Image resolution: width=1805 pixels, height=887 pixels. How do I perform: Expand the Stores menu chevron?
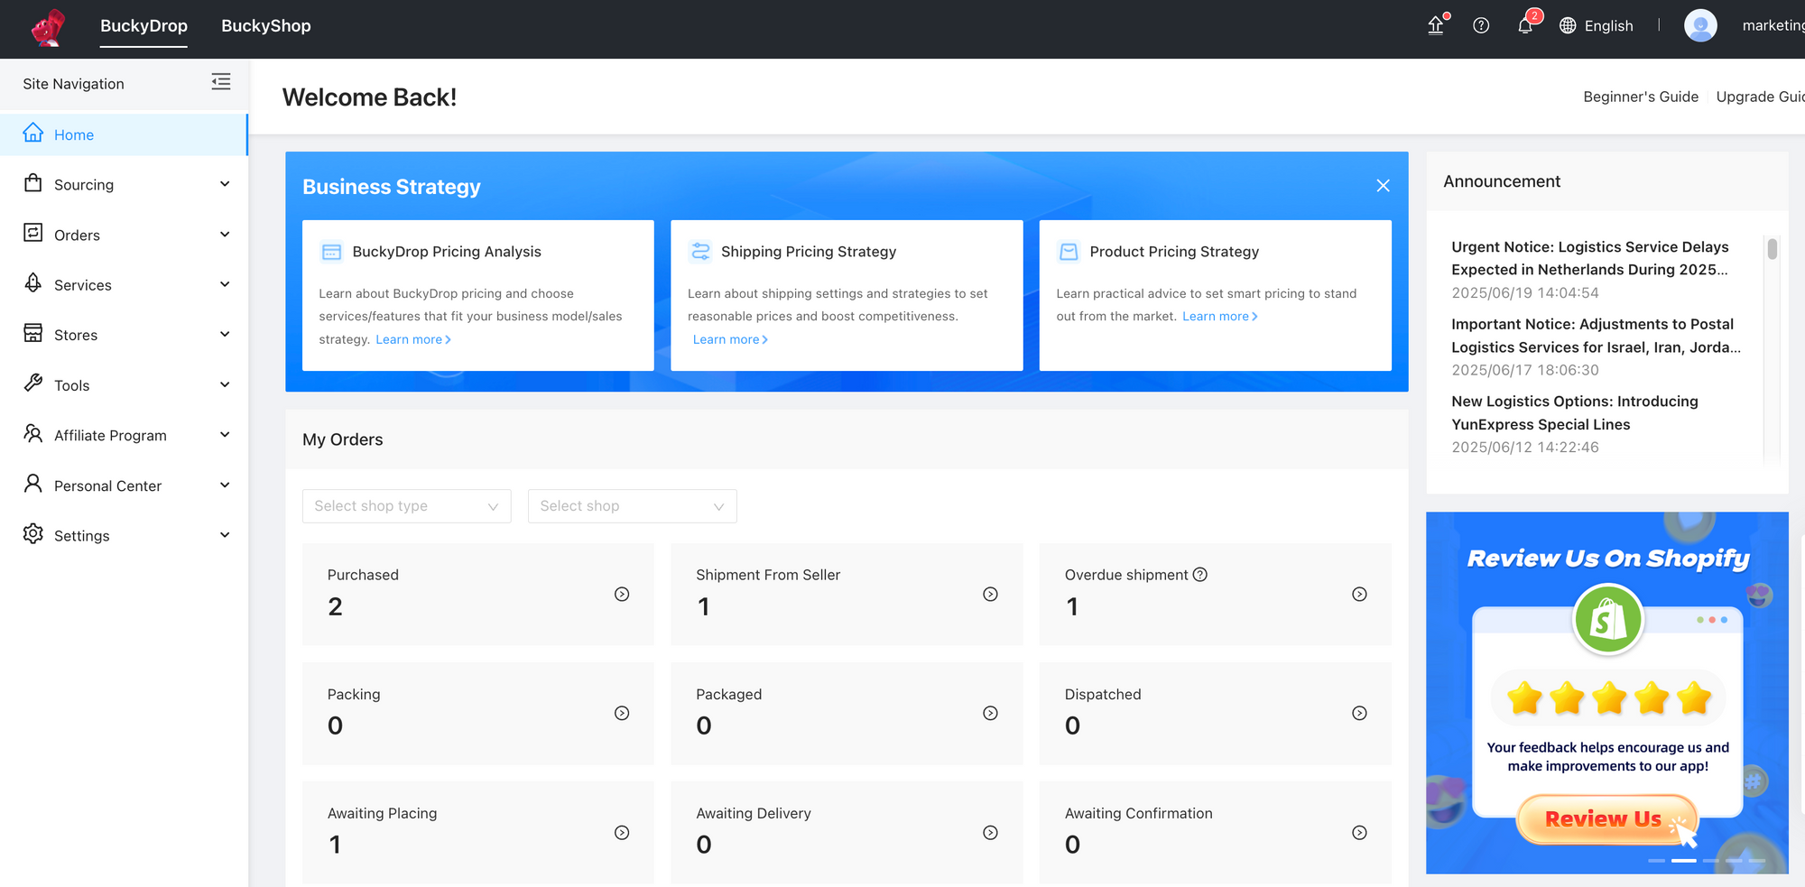(x=225, y=334)
